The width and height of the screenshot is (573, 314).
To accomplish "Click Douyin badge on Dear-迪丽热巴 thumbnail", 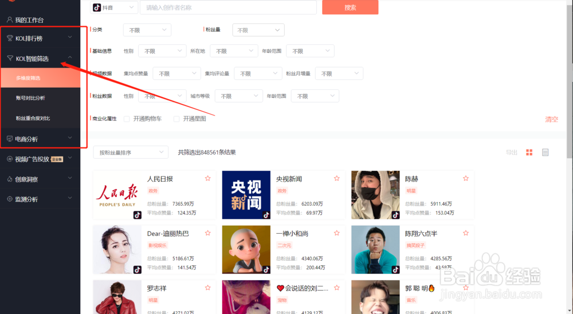I will (x=137, y=269).
